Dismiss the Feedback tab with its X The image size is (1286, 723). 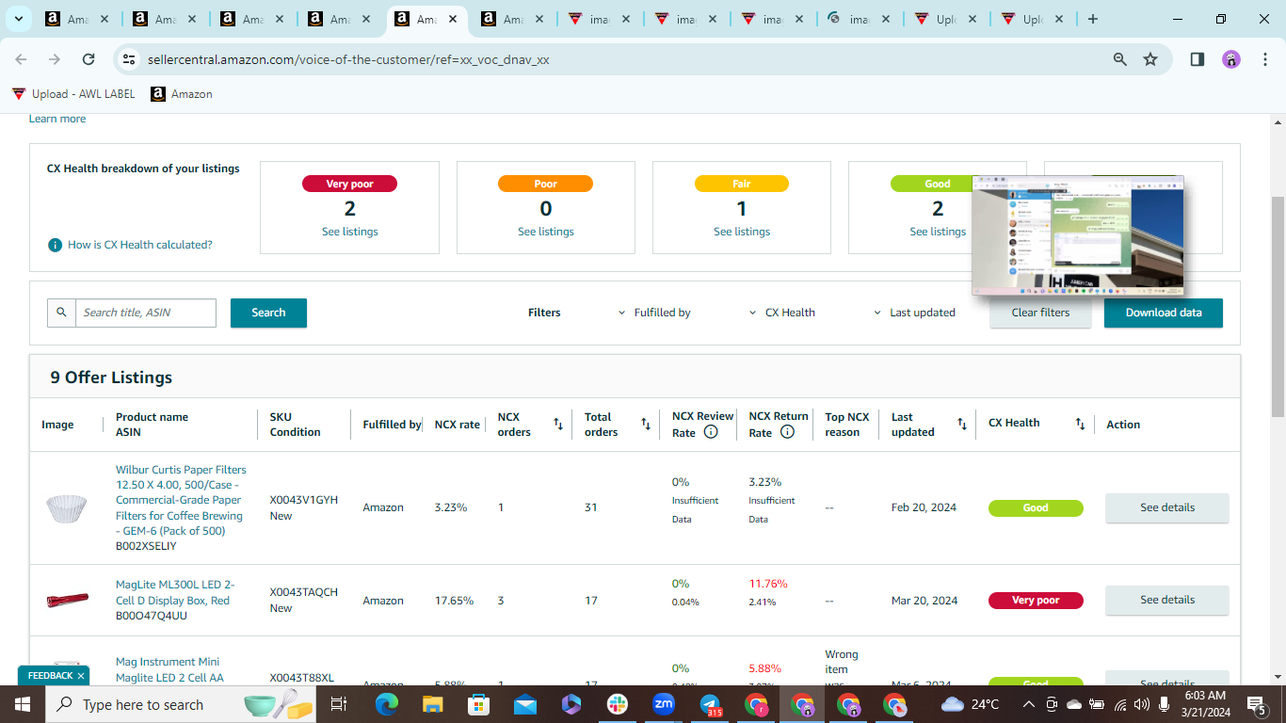click(x=81, y=676)
